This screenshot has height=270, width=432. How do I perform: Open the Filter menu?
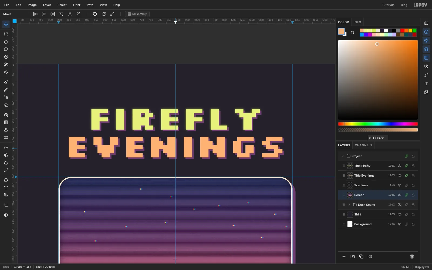click(77, 5)
